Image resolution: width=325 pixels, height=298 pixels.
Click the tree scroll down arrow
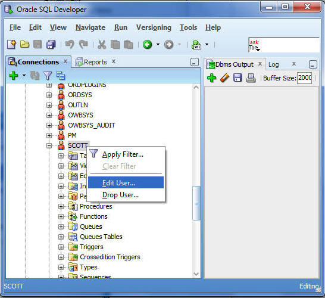(x=196, y=274)
